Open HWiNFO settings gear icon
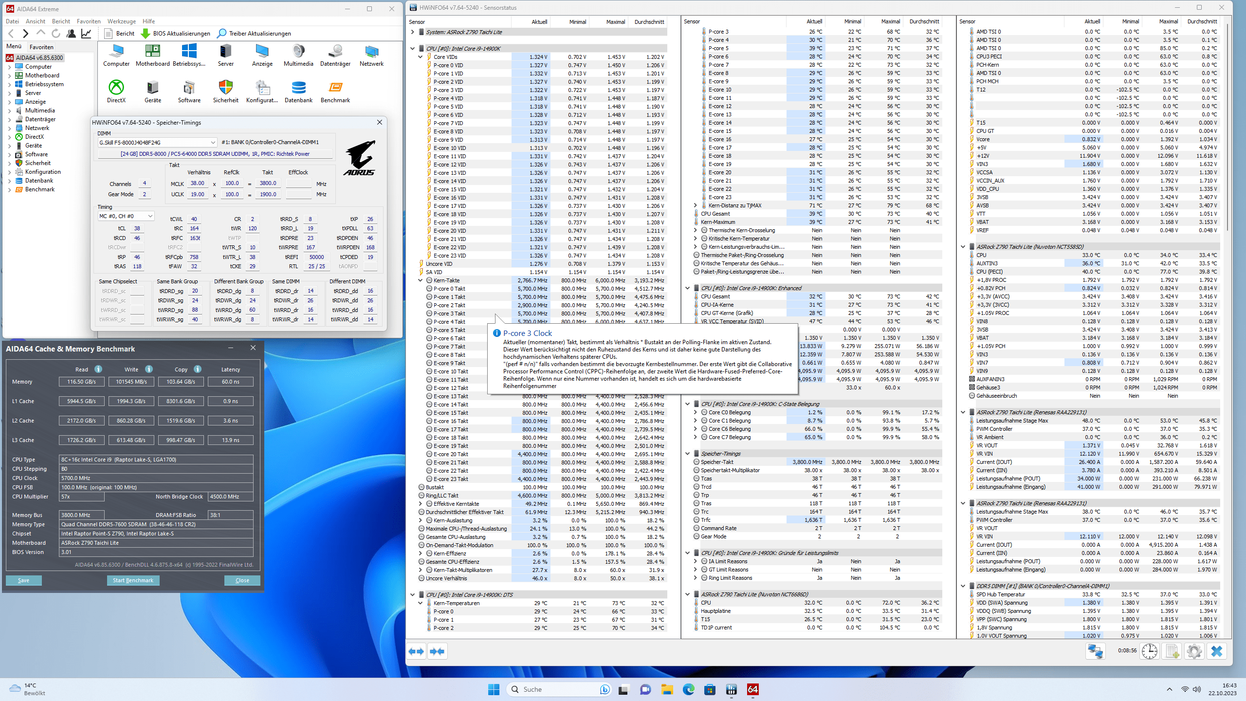 (x=1194, y=651)
